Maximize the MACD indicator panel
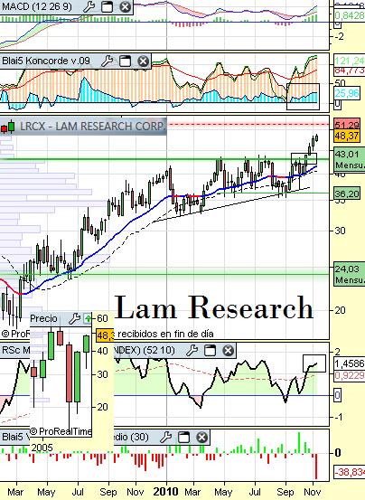Image resolution: width=365 pixels, height=500 pixels. pos(107,6)
